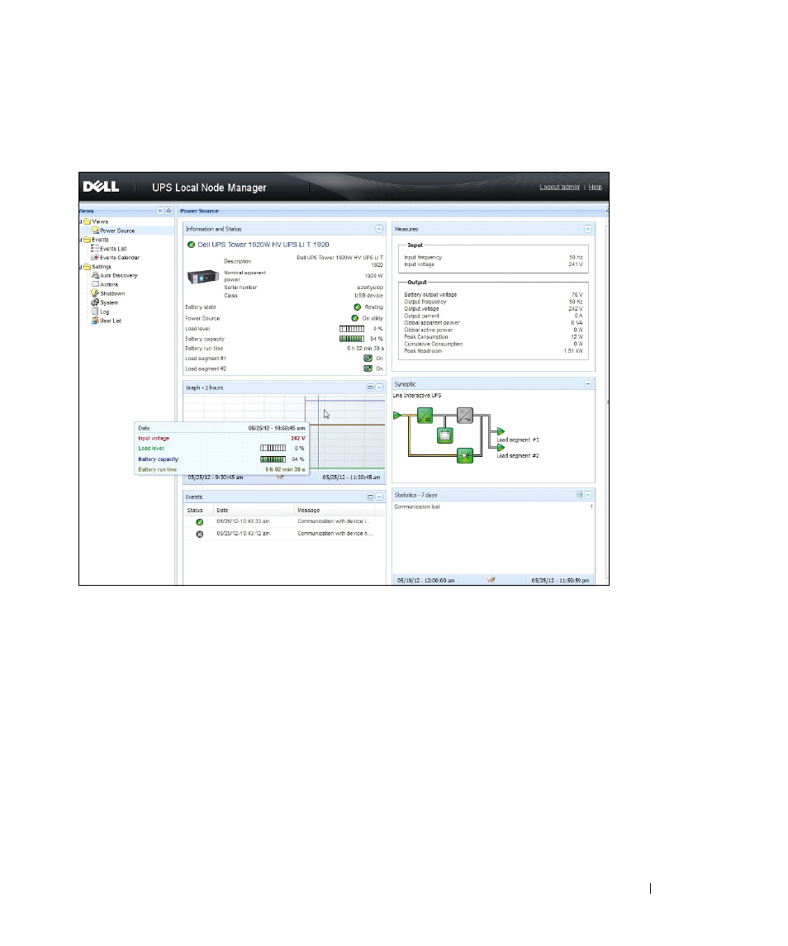Click the Battery state green check icon
Image resolution: width=788 pixels, height=946 pixels.
[357, 307]
